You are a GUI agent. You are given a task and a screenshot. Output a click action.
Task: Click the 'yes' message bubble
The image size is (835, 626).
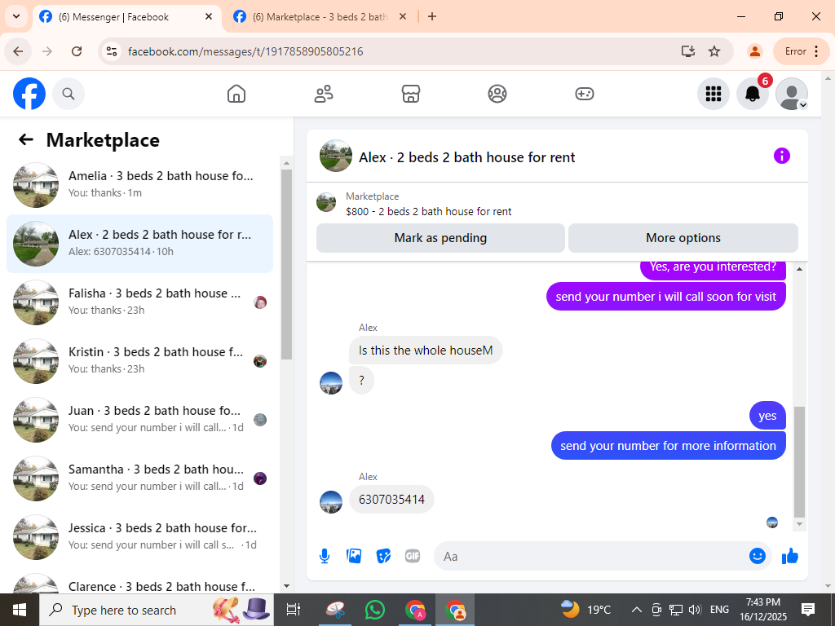point(767,416)
